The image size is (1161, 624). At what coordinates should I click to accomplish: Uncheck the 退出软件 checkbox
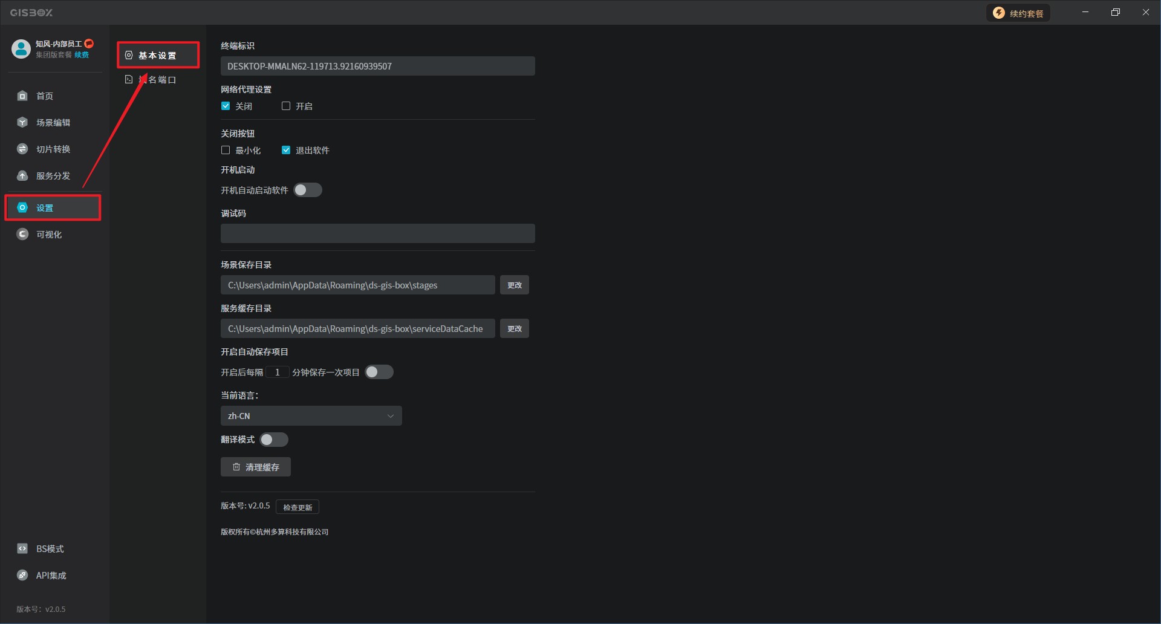(x=286, y=150)
